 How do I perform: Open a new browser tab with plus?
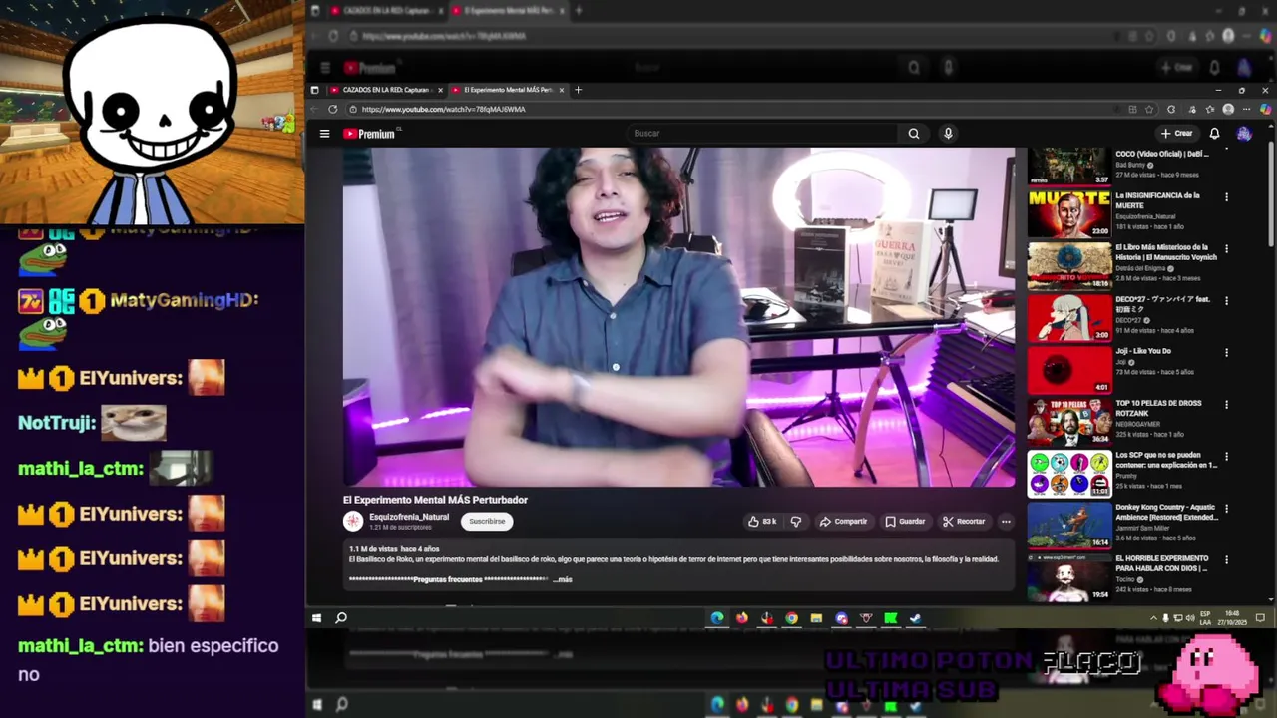click(578, 90)
